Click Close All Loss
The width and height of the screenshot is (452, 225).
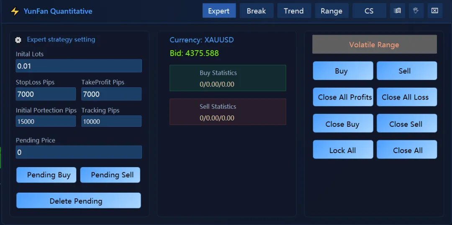pos(407,97)
